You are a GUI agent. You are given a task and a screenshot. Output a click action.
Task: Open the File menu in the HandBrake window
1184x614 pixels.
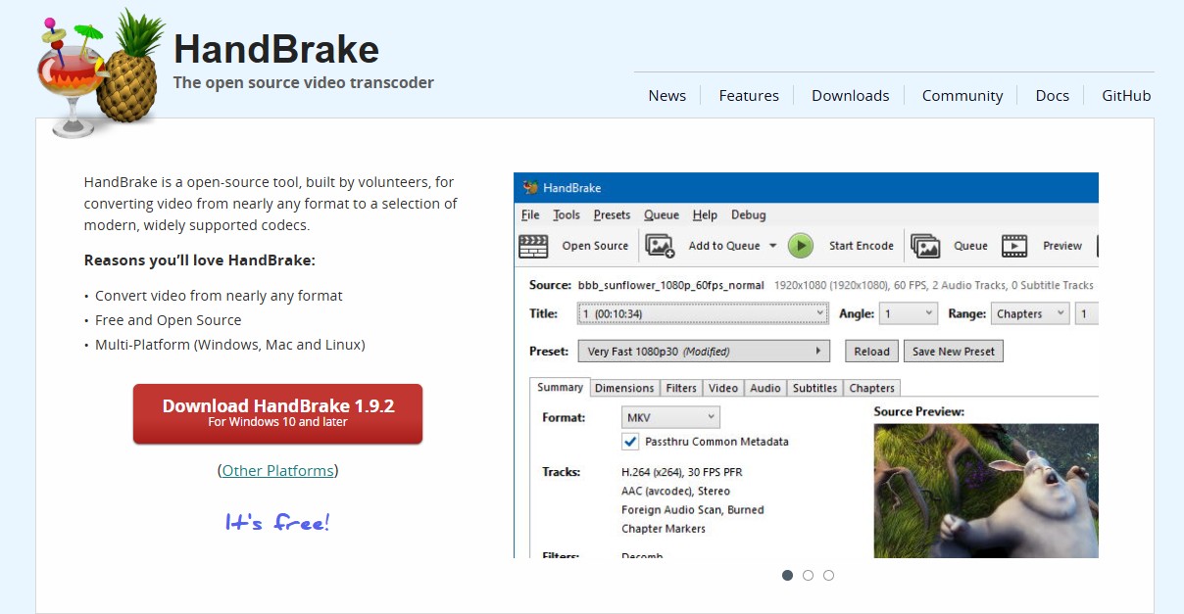tap(530, 215)
